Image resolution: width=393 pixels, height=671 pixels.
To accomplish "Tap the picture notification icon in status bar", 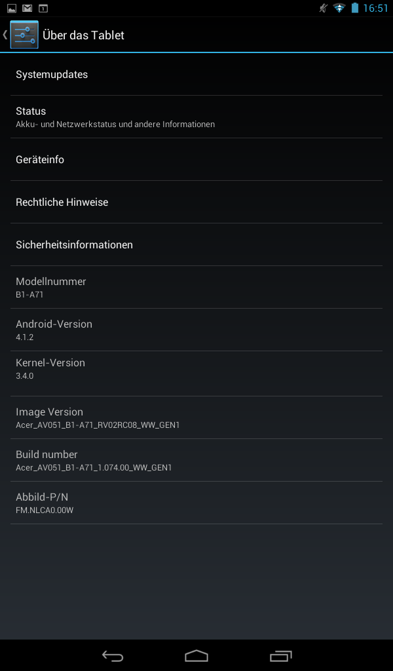I will coord(12,8).
